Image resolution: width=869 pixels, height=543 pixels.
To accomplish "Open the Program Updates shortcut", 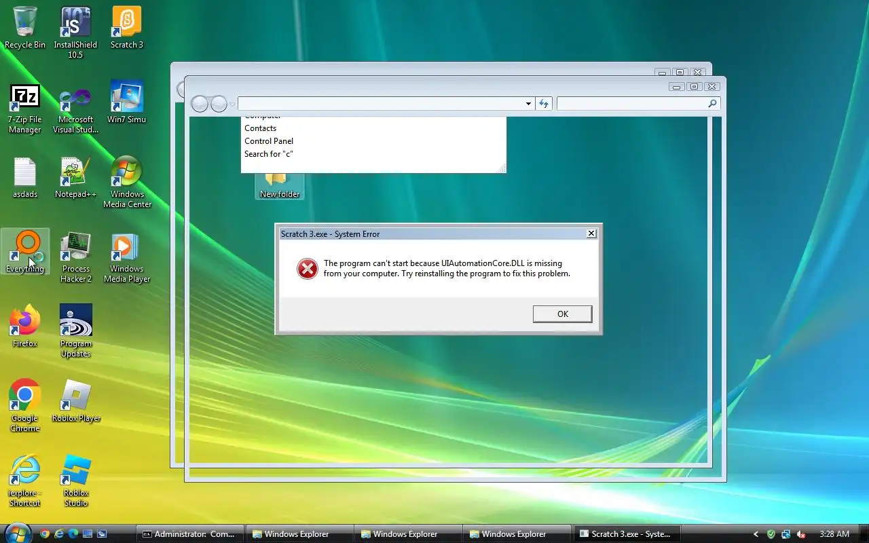I will pyautogui.click(x=75, y=331).
